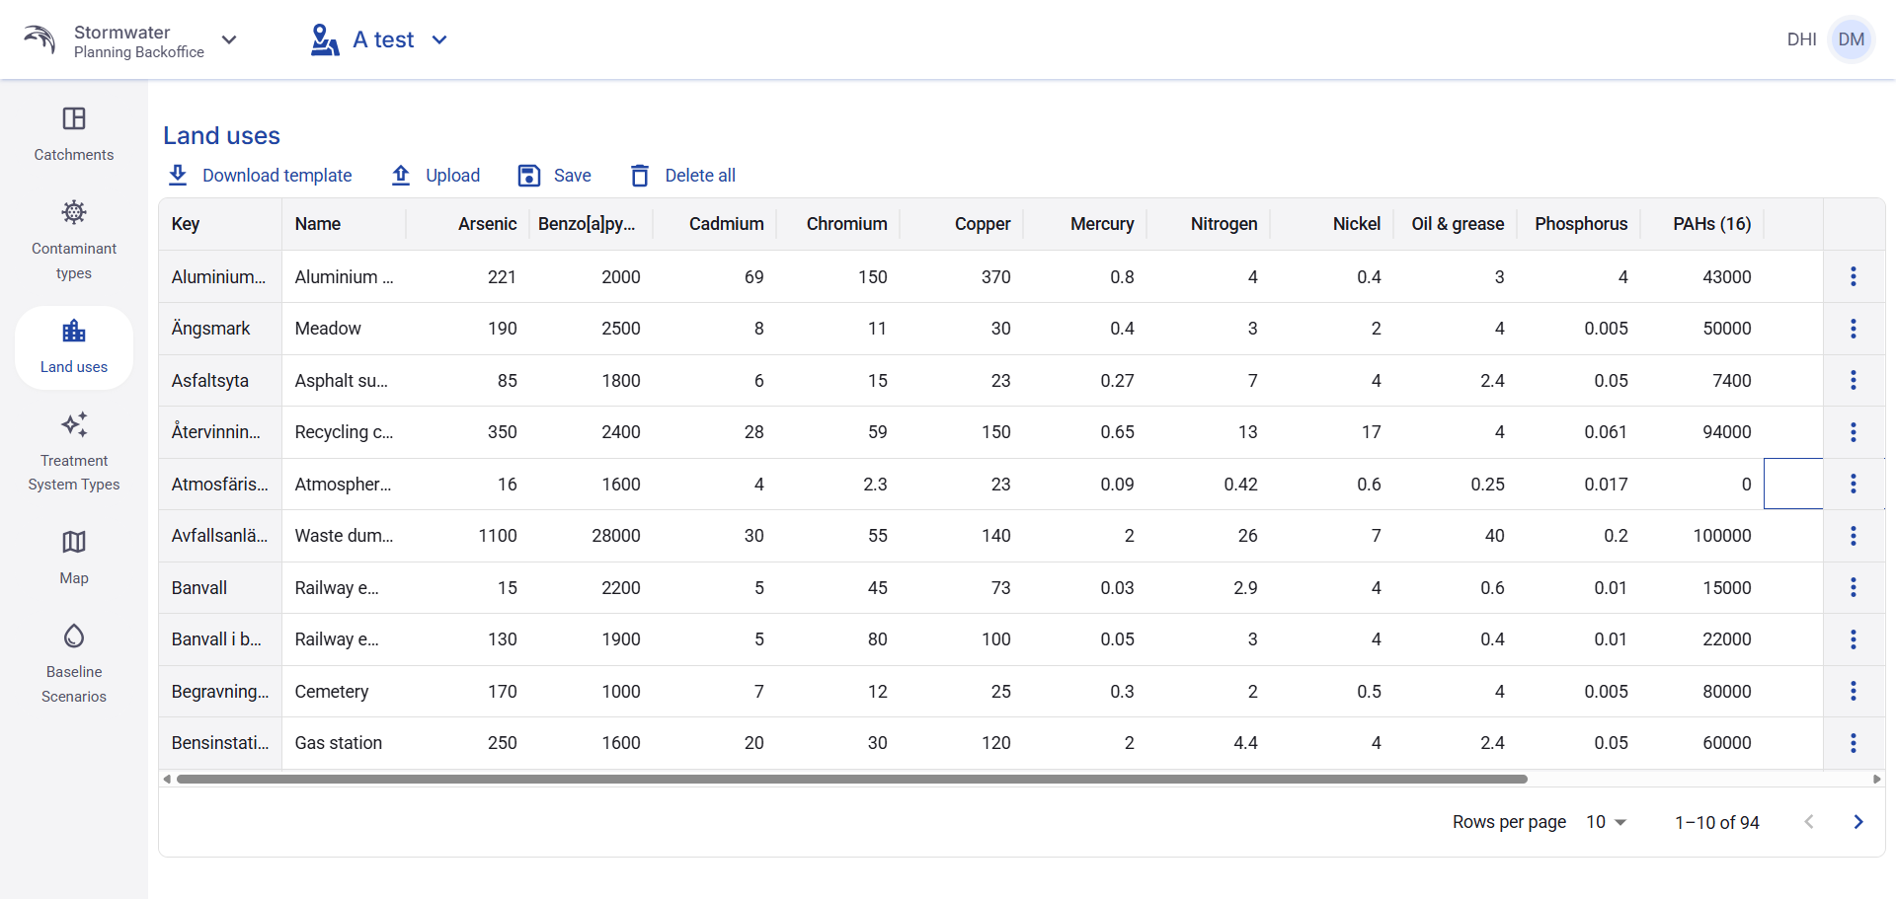The image size is (1896, 899).
Task: Select the 'Meadow' name cell
Action: click(344, 329)
